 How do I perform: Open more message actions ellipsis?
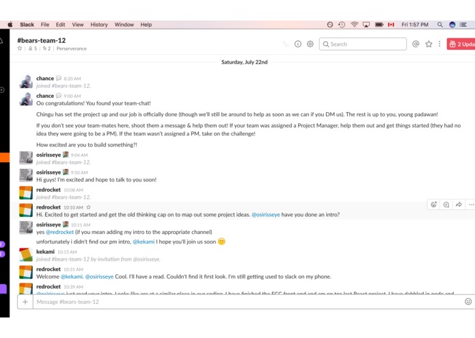click(x=471, y=205)
